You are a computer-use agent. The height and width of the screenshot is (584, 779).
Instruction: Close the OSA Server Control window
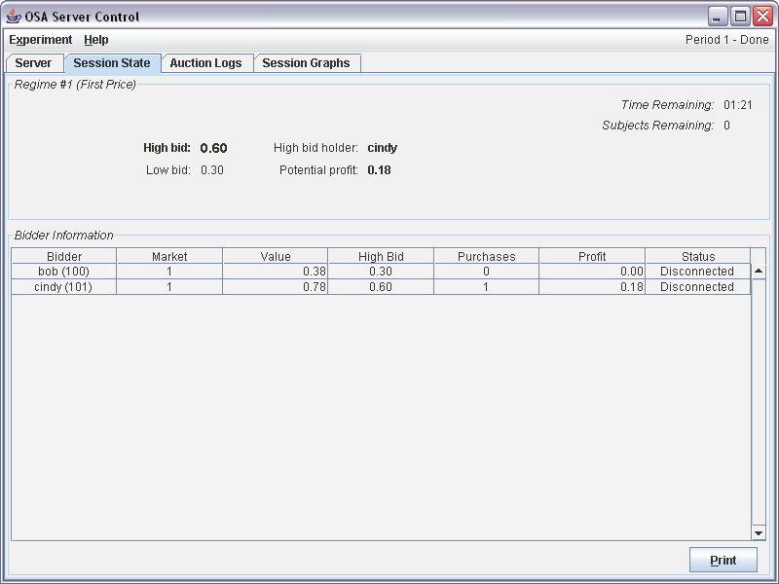(x=762, y=17)
